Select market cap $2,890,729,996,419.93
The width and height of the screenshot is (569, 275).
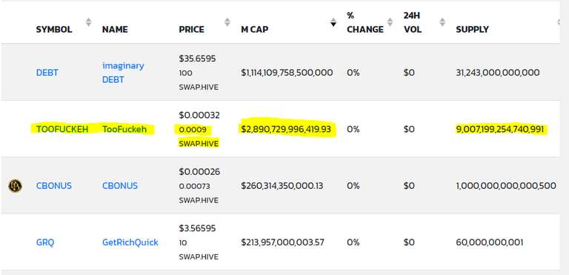(x=286, y=129)
